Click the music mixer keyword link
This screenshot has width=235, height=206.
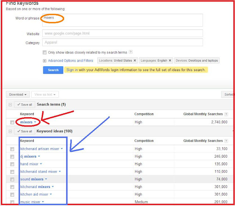30,202
